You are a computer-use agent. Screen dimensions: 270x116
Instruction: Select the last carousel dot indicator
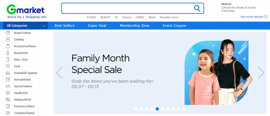point(184,109)
